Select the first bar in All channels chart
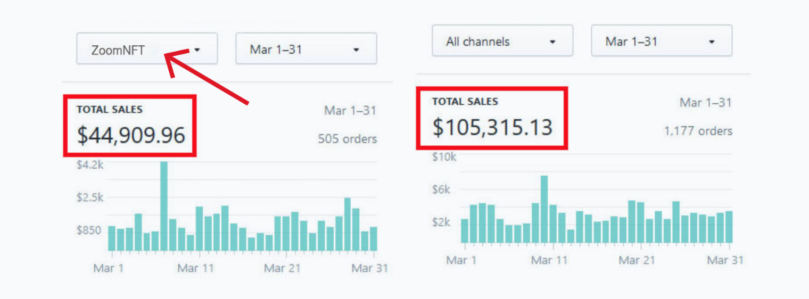Viewport: 809px width, 299px height. point(465,231)
